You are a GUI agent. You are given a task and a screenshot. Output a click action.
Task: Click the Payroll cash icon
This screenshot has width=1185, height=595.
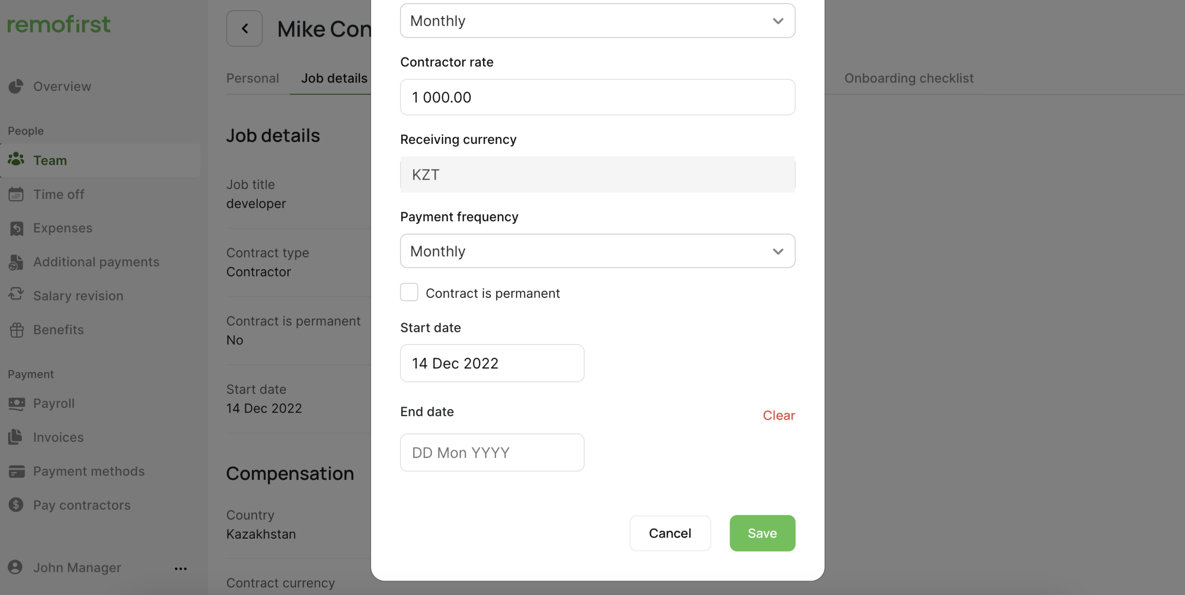[x=16, y=404]
